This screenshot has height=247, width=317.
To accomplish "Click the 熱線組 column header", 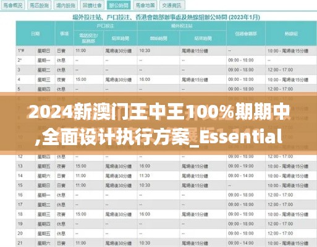I will pyautogui.click(x=291, y=33).
